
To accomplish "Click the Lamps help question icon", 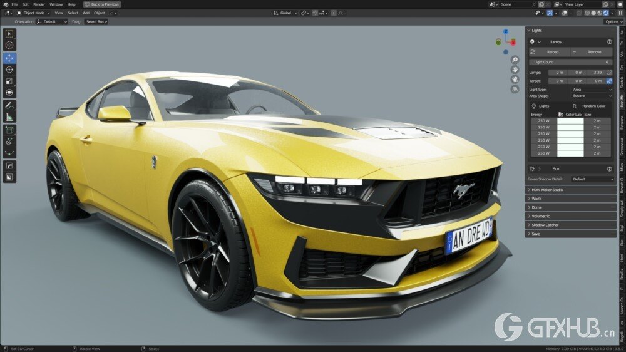I will click(x=609, y=42).
